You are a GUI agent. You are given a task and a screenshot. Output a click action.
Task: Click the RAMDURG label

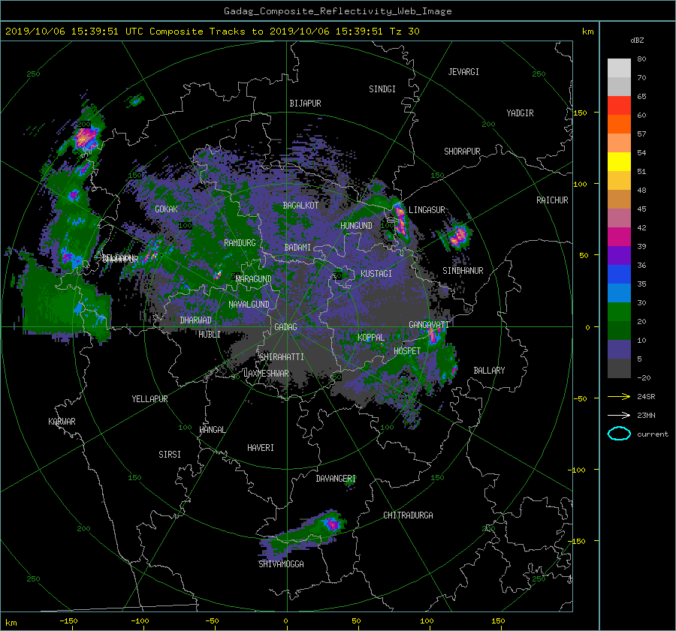(x=240, y=243)
